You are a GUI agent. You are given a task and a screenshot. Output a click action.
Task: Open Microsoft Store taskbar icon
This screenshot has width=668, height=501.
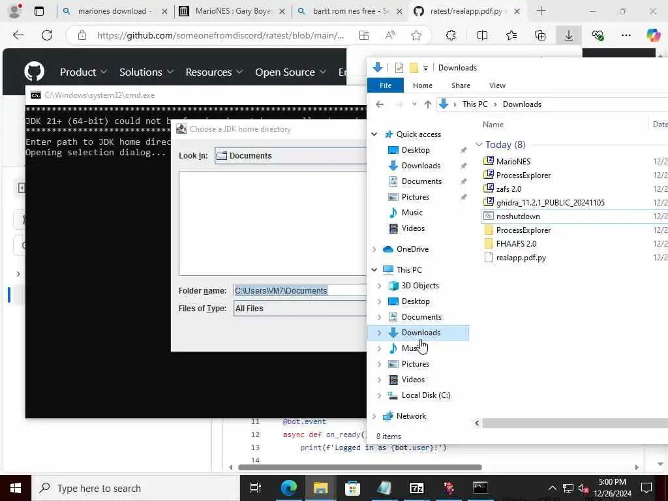click(x=352, y=488)
